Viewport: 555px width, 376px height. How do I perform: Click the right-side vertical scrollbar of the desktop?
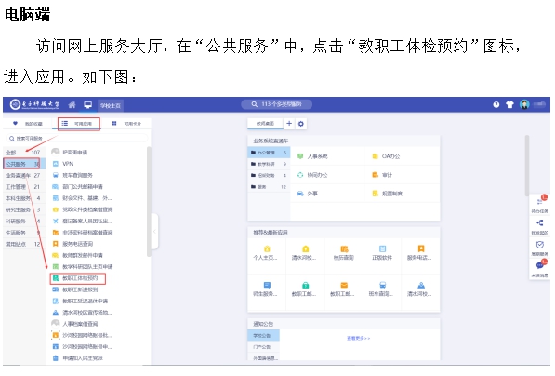coord(527,165)
